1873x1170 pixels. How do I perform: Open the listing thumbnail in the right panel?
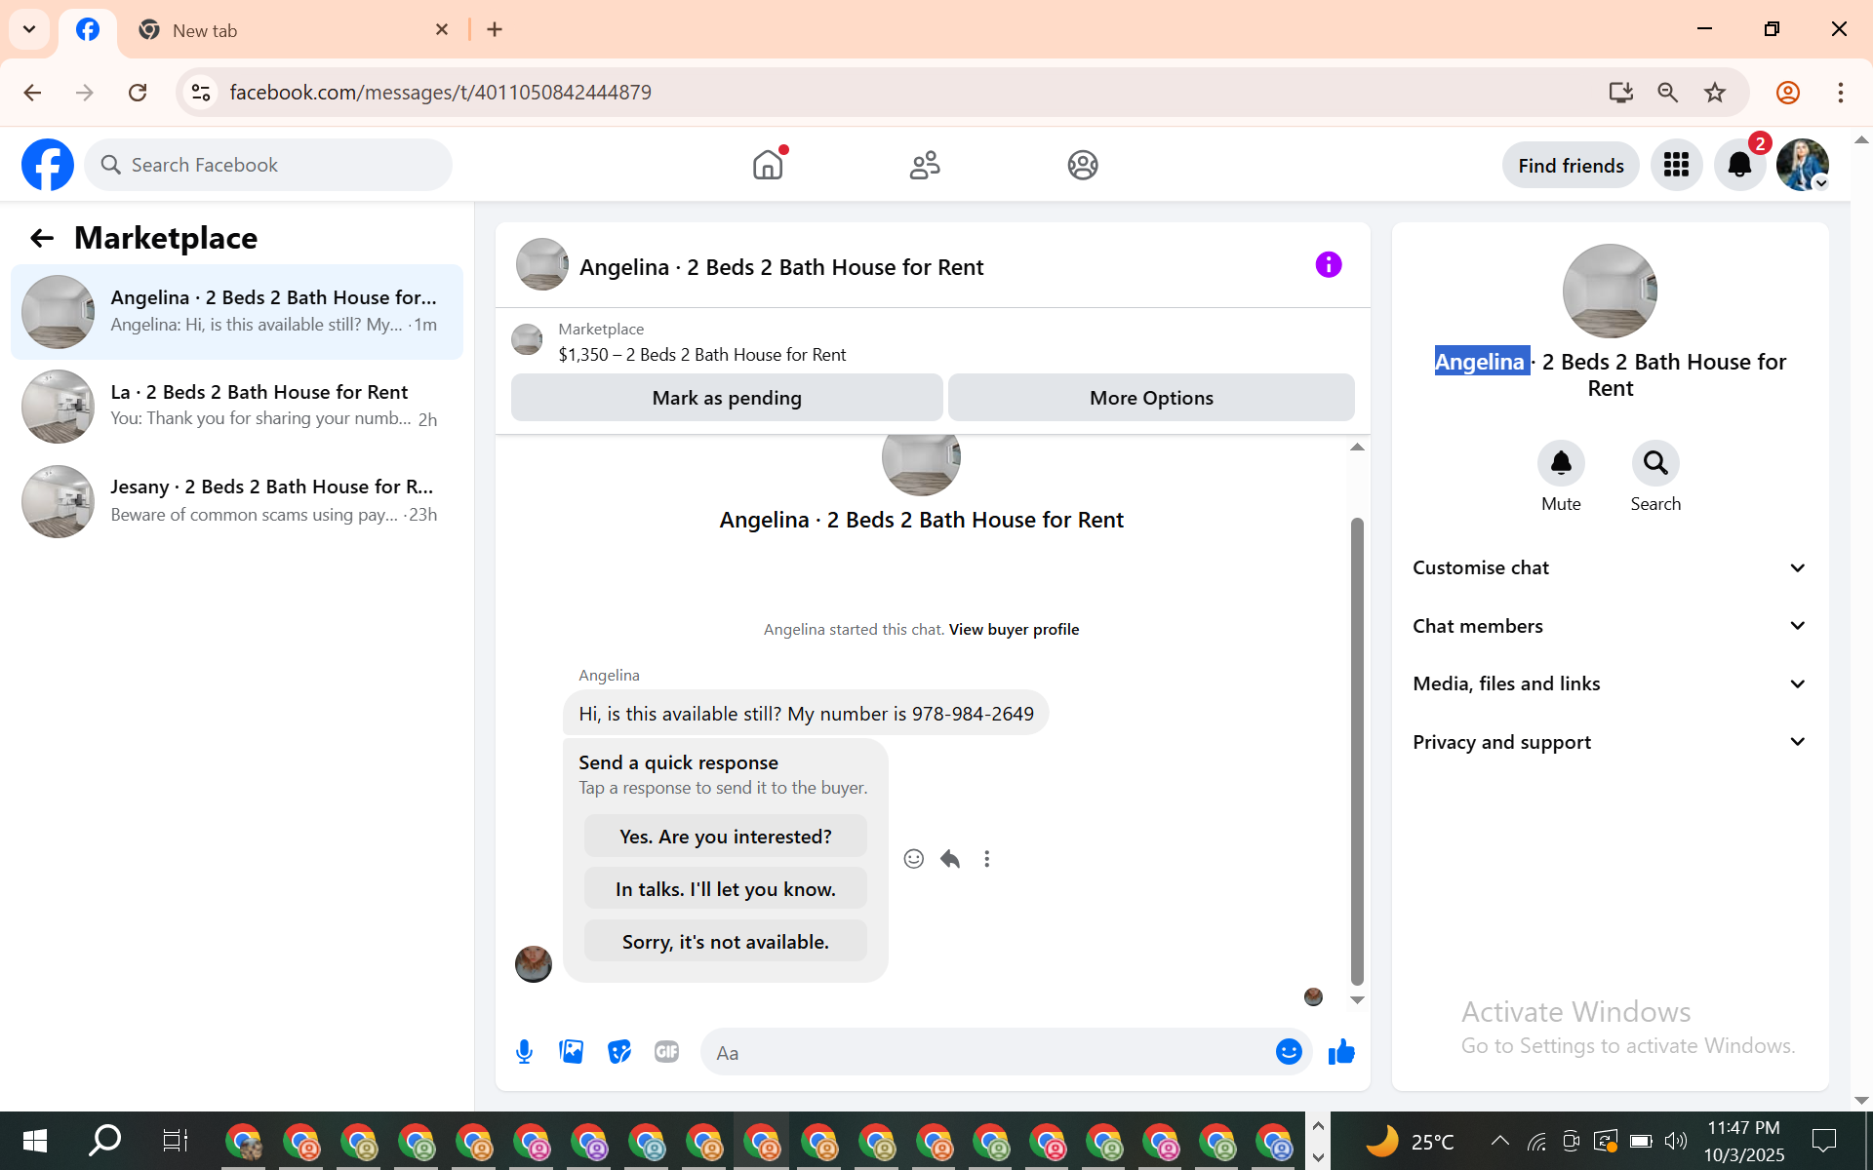[1610, 291]
